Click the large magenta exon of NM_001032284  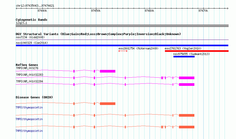pyautogui.click(x=187, y=85)
